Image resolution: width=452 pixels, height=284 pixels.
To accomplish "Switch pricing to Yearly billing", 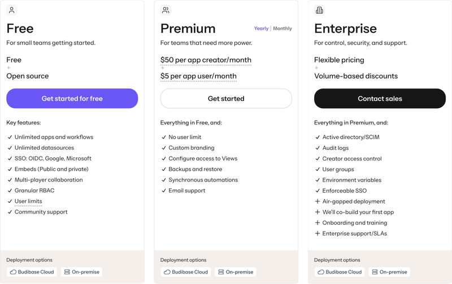I will point(261,28).
